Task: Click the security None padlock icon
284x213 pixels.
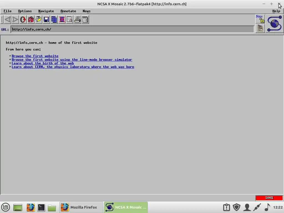Action: click(260, 19)
